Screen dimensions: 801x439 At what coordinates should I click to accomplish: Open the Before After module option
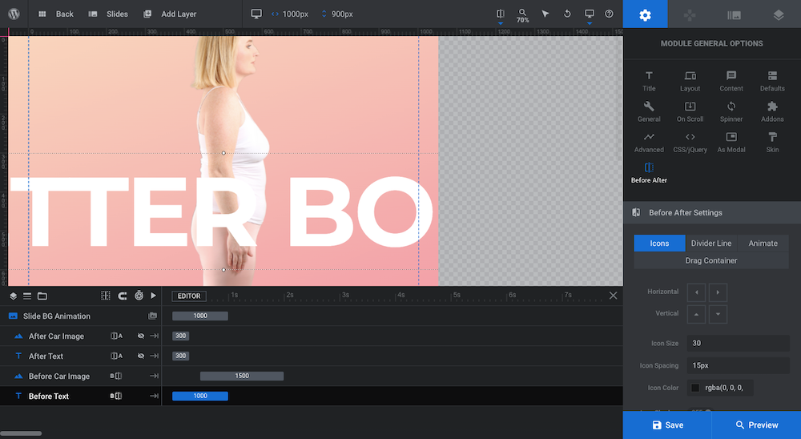coord(649,173)
